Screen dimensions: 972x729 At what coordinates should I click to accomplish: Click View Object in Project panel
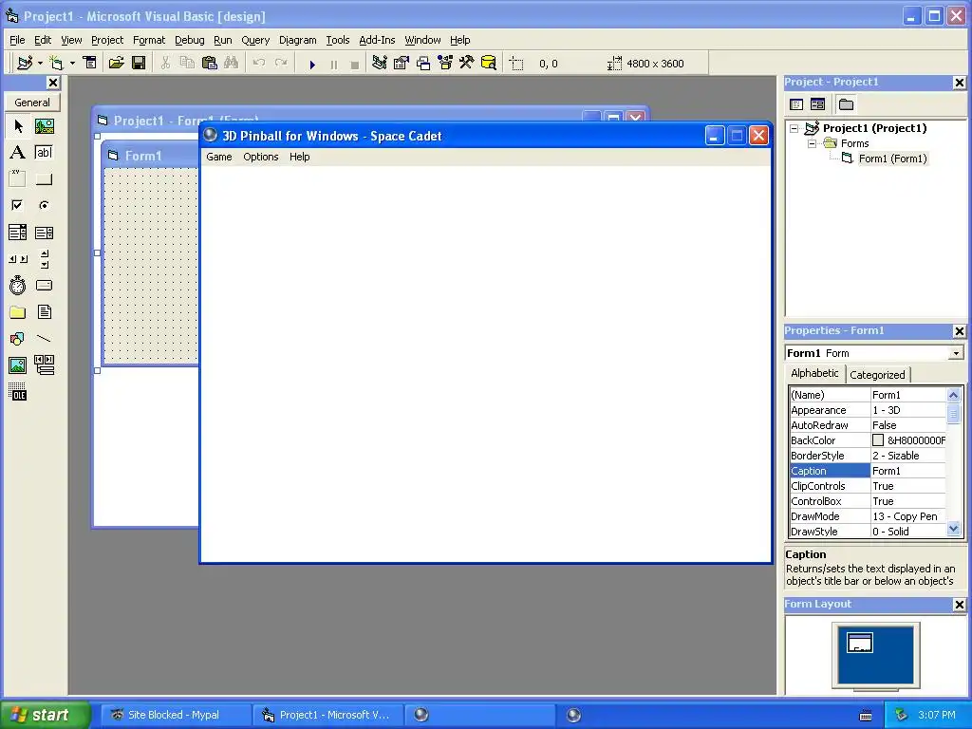pyautogui.click(x=817, y=104)
